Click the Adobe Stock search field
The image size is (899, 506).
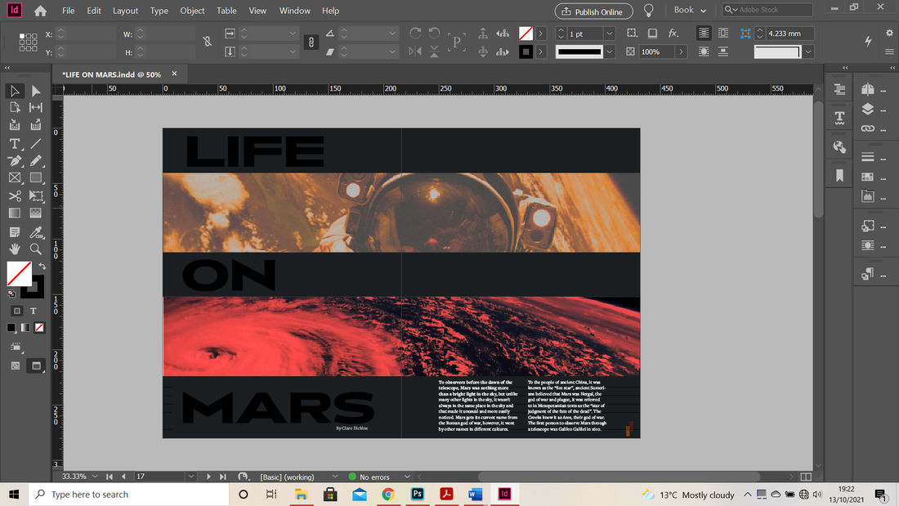pyautogui.click(x=767, y=10)
